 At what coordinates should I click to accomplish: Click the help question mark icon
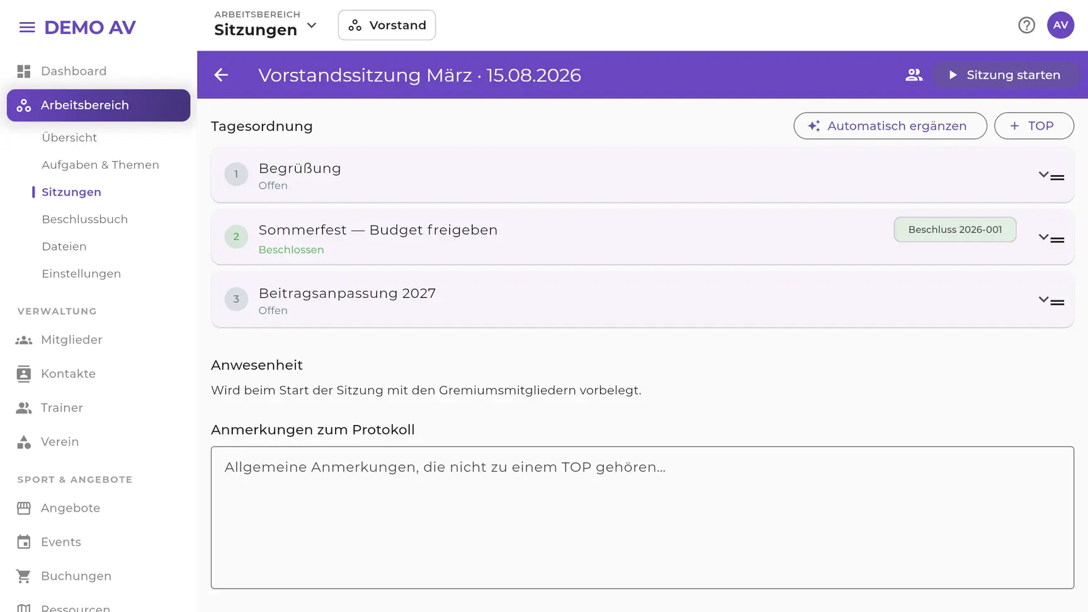point(1026,25)
